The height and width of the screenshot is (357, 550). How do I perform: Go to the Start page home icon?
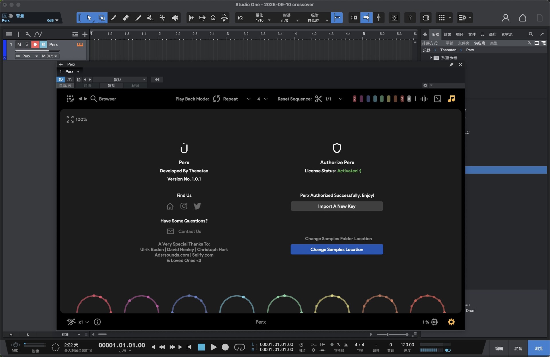coord(522,18)
